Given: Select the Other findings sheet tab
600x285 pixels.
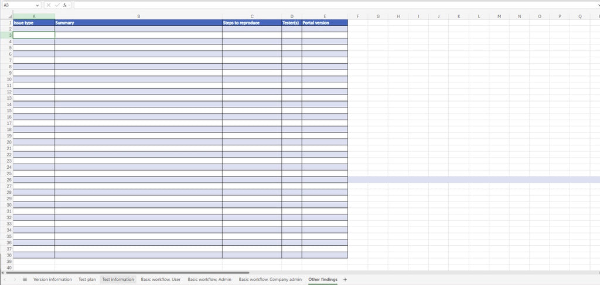Looking at the screenshot, I should [x=323, y=280].
